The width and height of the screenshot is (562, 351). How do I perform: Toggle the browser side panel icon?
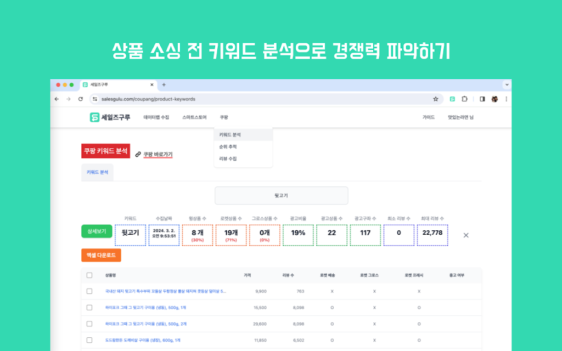tap(482, 99)
